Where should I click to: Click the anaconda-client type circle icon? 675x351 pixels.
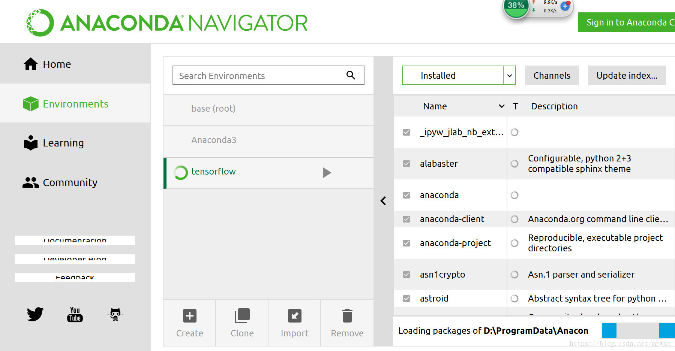coord(514,219)
